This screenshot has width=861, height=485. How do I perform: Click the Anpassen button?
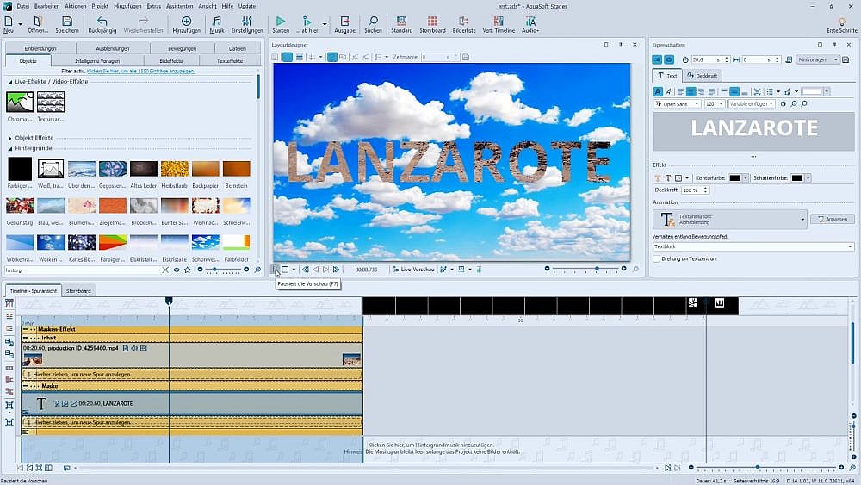pyautogui.click(x=833, y=220)
